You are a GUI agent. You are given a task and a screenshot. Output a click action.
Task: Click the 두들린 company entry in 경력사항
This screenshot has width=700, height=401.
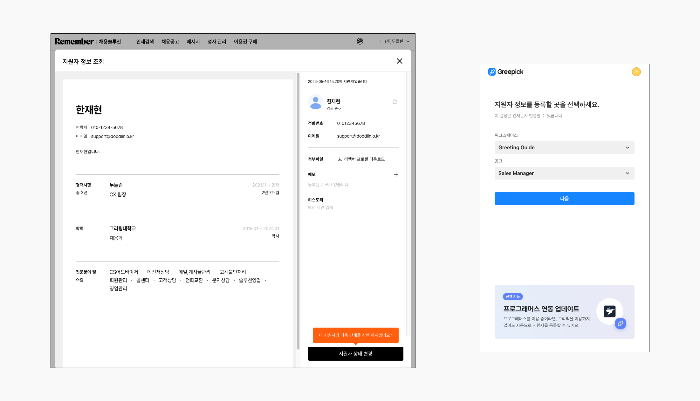(116, 185)
